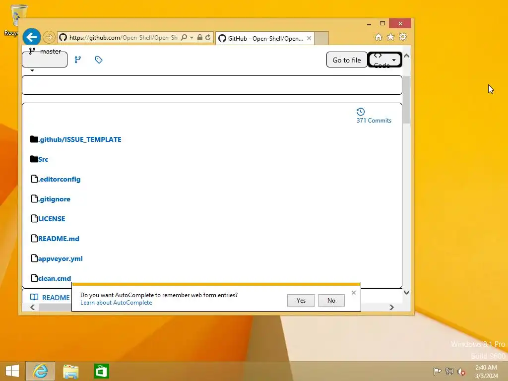Open the appveyor.yml file
The width and height of the screenshot is (508, 381).
[60, 259]
